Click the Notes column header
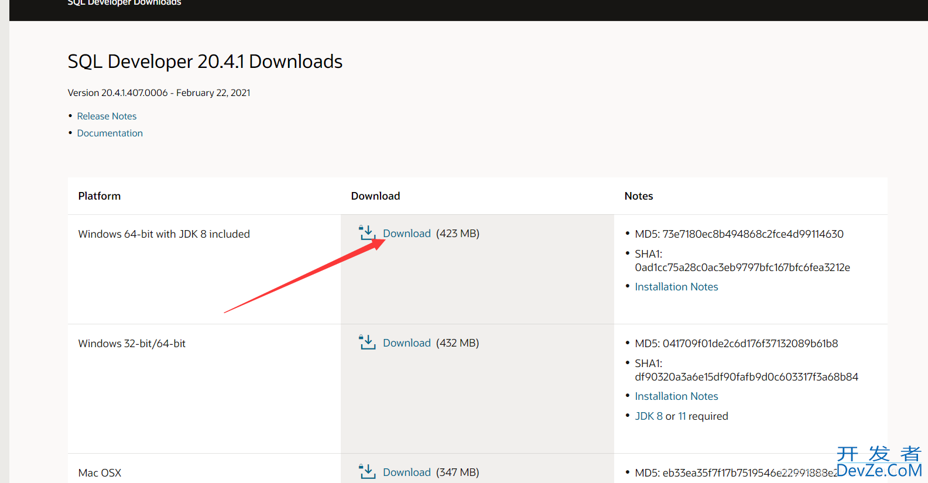Viewport: 928px width, 483px height. (x=638, y=196)
